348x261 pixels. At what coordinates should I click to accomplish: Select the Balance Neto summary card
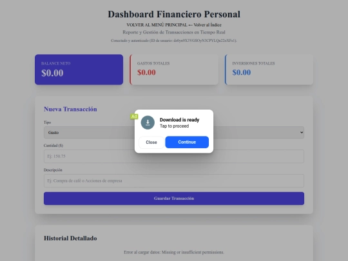(x=79, y=70)
